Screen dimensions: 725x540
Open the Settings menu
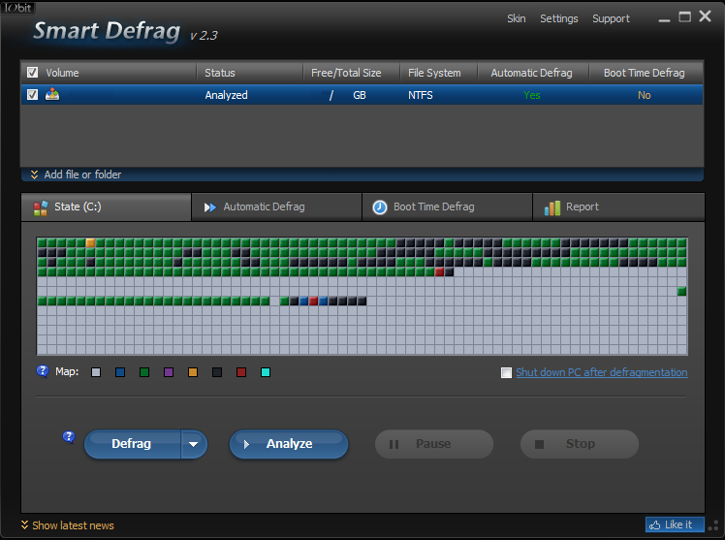[x=559, y=18]
